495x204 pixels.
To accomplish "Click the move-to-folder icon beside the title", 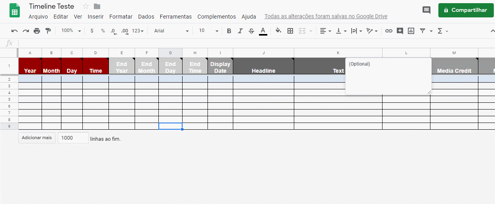I will 97,6.
